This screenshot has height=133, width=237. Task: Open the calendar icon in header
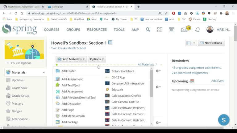tap(171, 30)
